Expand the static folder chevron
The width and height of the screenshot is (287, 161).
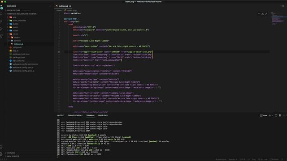(x=8, y=27)
